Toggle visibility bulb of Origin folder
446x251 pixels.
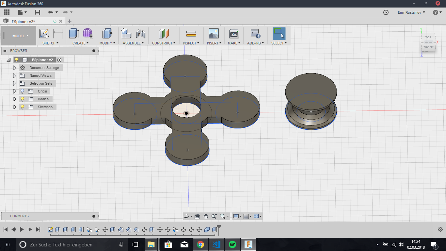click(23, 91)
